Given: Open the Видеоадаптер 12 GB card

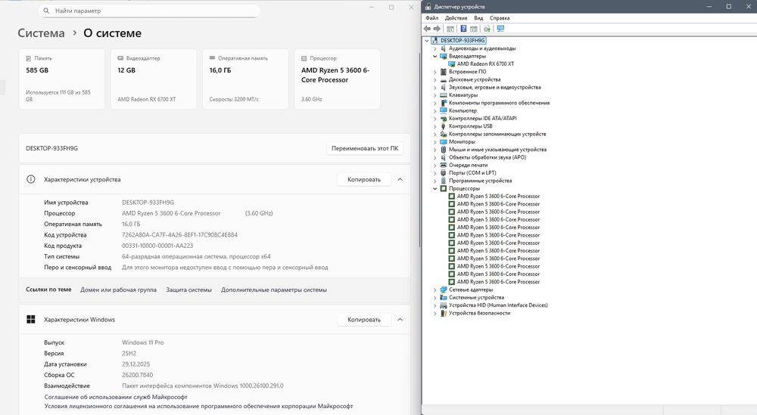Looking at the screenshot, I should [154, 79].
